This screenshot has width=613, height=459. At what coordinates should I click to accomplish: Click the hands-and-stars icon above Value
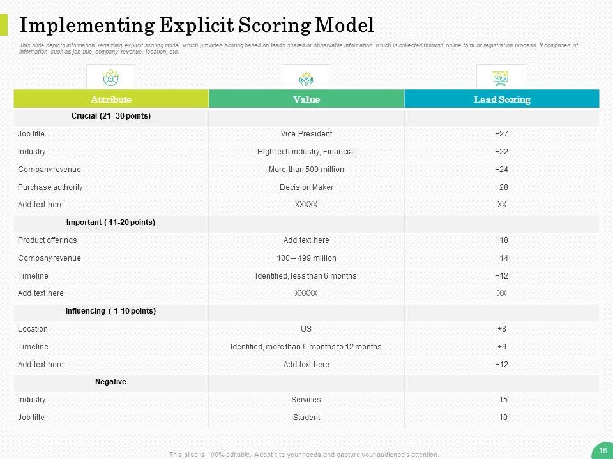306,78
